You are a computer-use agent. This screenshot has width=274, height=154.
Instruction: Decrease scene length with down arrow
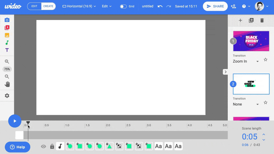click(x=264, y=140)
